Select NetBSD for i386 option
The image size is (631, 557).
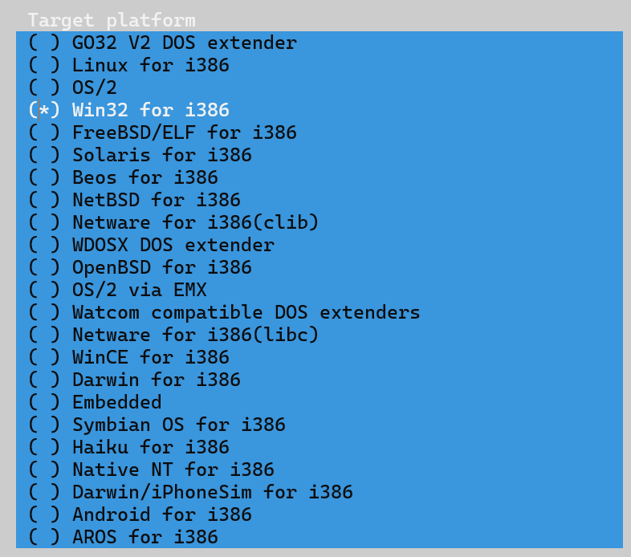pos(134,200)
